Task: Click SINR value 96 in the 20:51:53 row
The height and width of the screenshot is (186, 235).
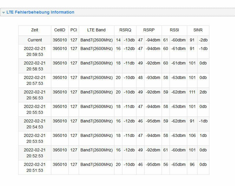Action: click(192, 164)
